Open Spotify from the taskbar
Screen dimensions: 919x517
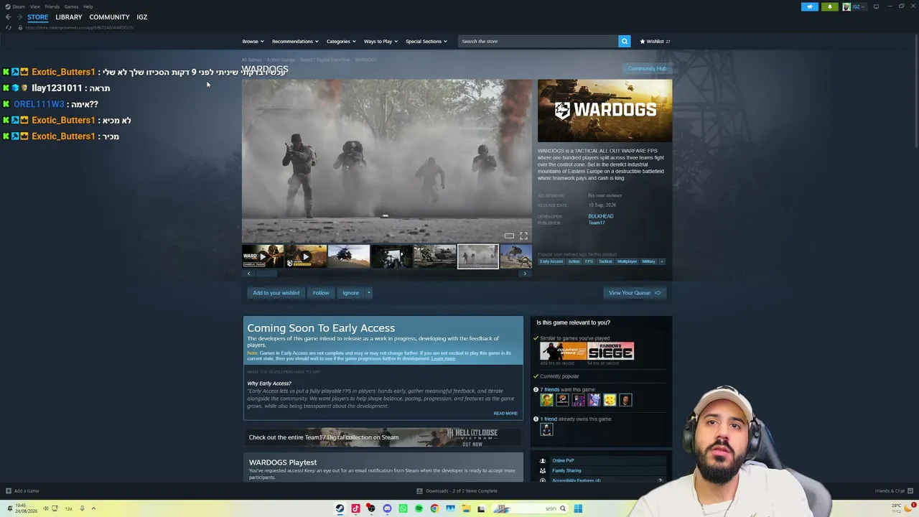coord(419,508)
